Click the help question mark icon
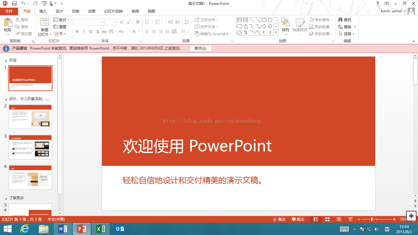 coord(378,3)
